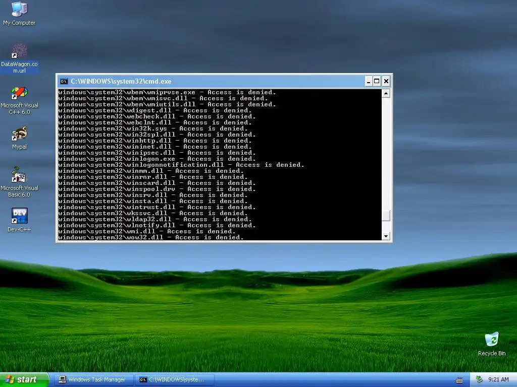Maximize the cmd.exe window
This screenshot has height=387, width=517.
point(377,81)
